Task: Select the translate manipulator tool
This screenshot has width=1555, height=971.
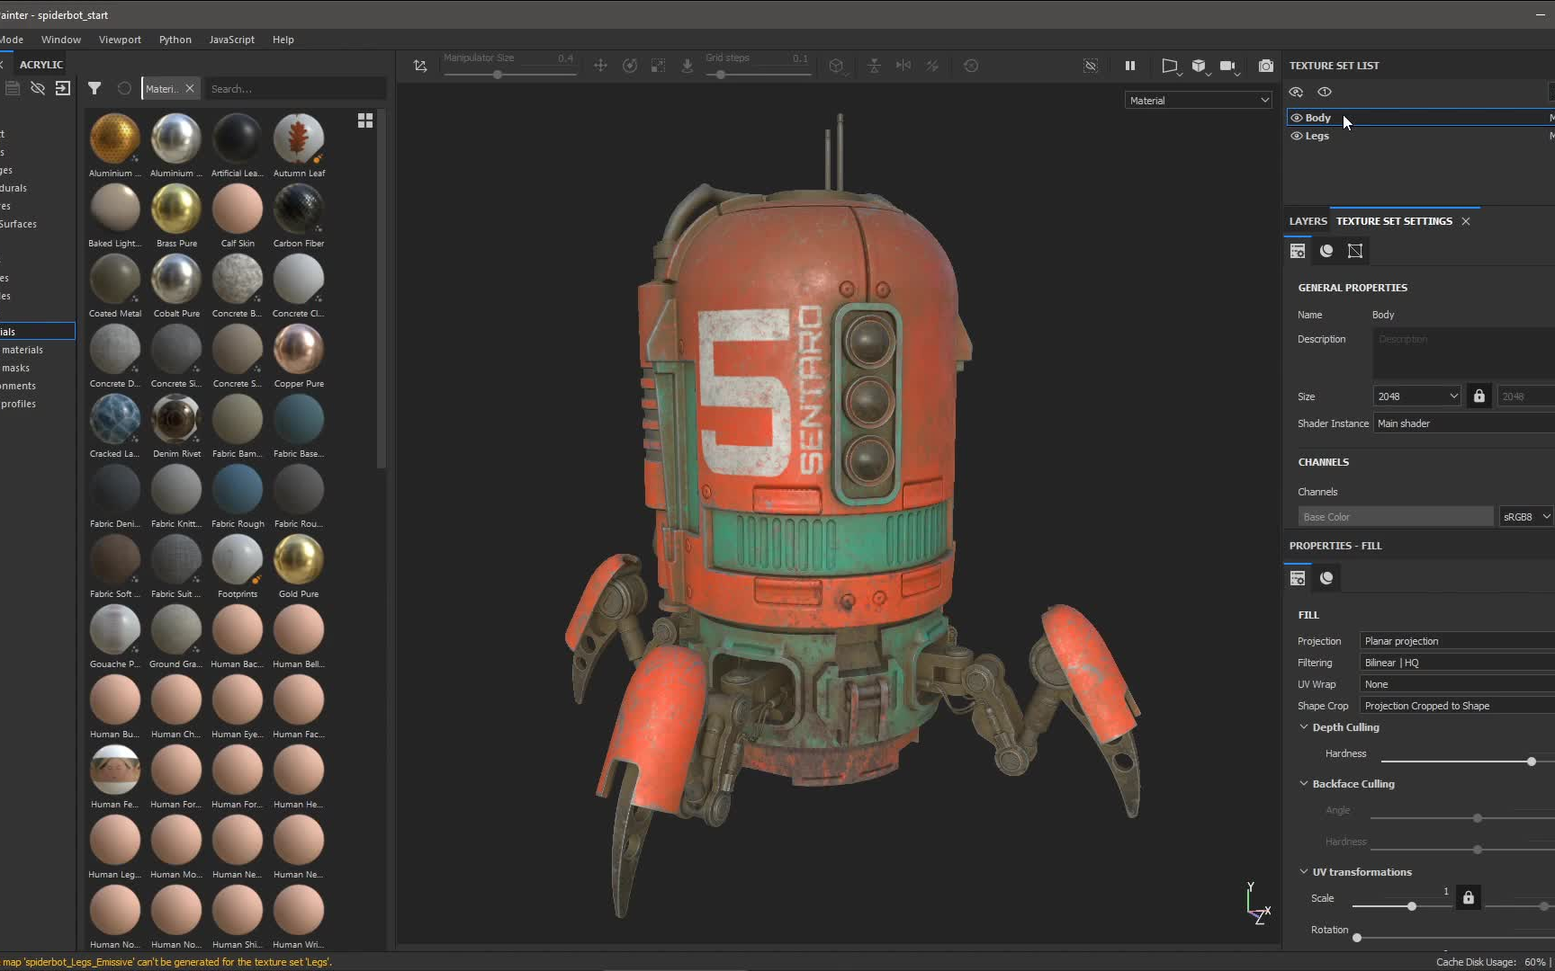Action: point(601,66)
